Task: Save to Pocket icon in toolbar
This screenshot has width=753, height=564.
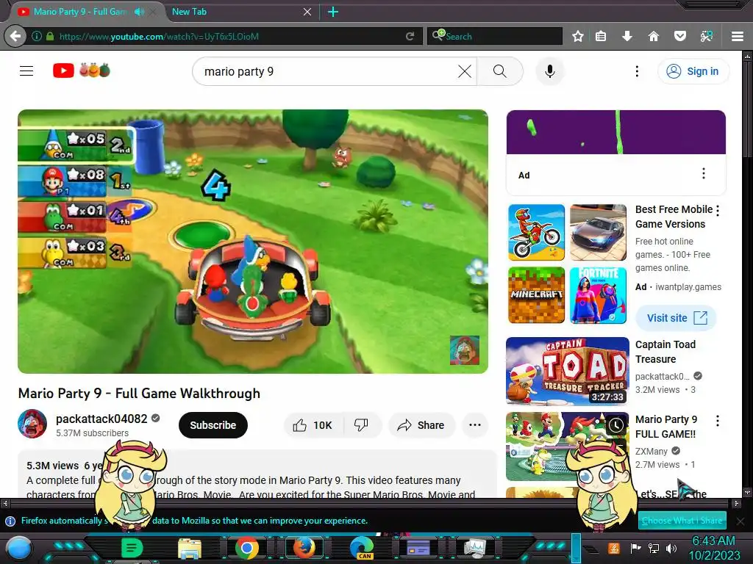Action: click(679, 36)
